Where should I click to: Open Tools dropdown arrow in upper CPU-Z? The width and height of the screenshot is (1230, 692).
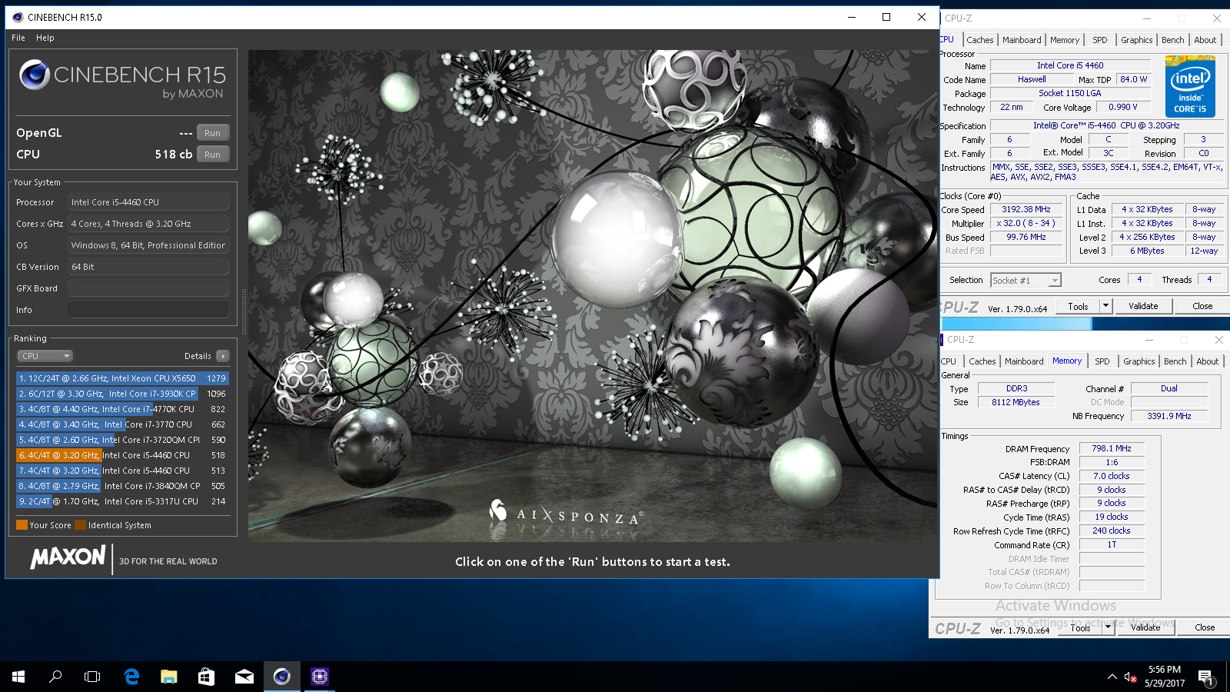[x=1106, y=306]
